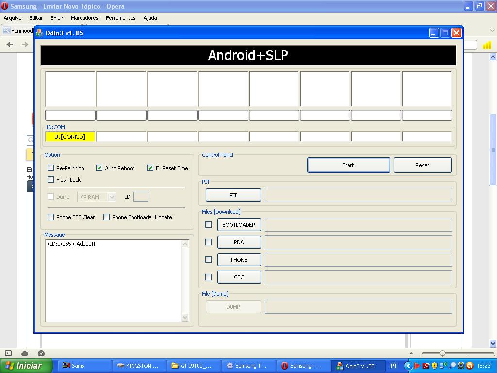This screenshot has width=497, height=373.
Task: Click the yellow security shield tray icon
Action: click(x=434, y=366)
